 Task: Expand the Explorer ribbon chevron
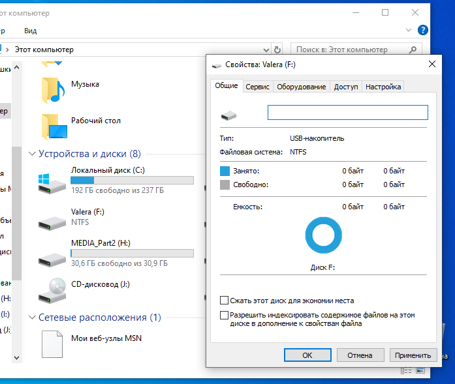tap(409, 30)
